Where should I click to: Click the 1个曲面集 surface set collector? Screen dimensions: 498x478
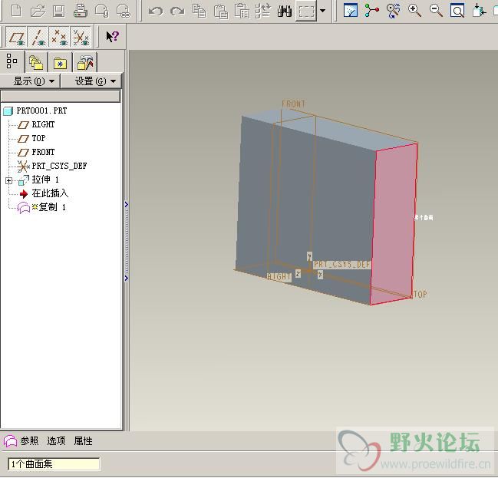coord(54,464)
